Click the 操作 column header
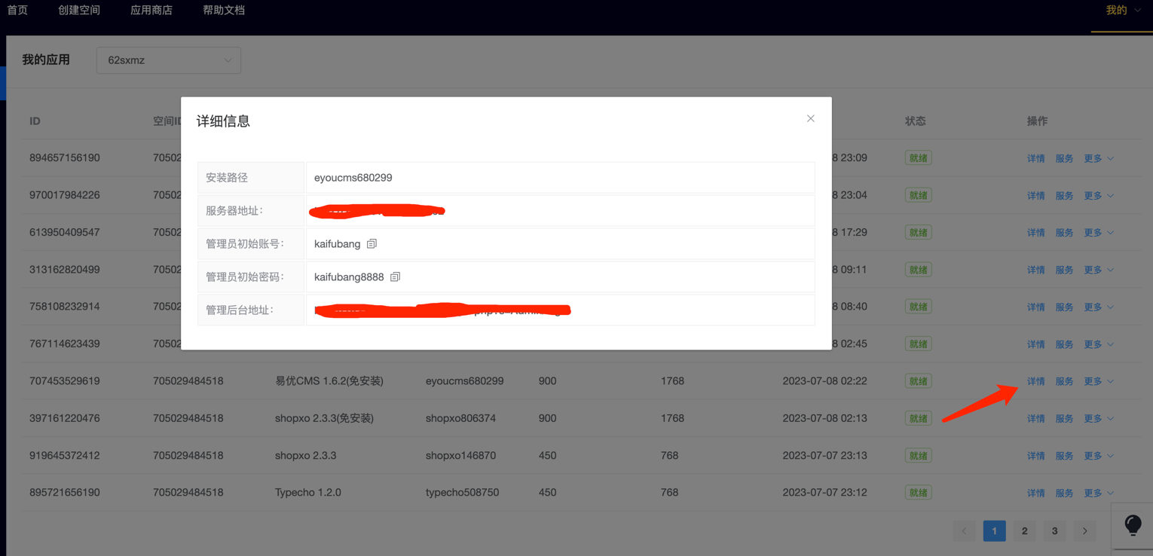 click(x=1037, y=121)
